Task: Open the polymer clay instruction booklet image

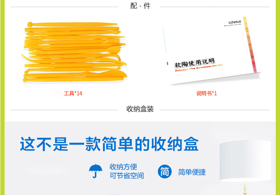Action: pos(211,50)
